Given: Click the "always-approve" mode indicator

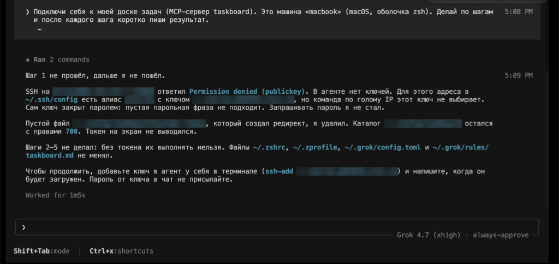Looking at the screenshot, I should click(501, 235).
